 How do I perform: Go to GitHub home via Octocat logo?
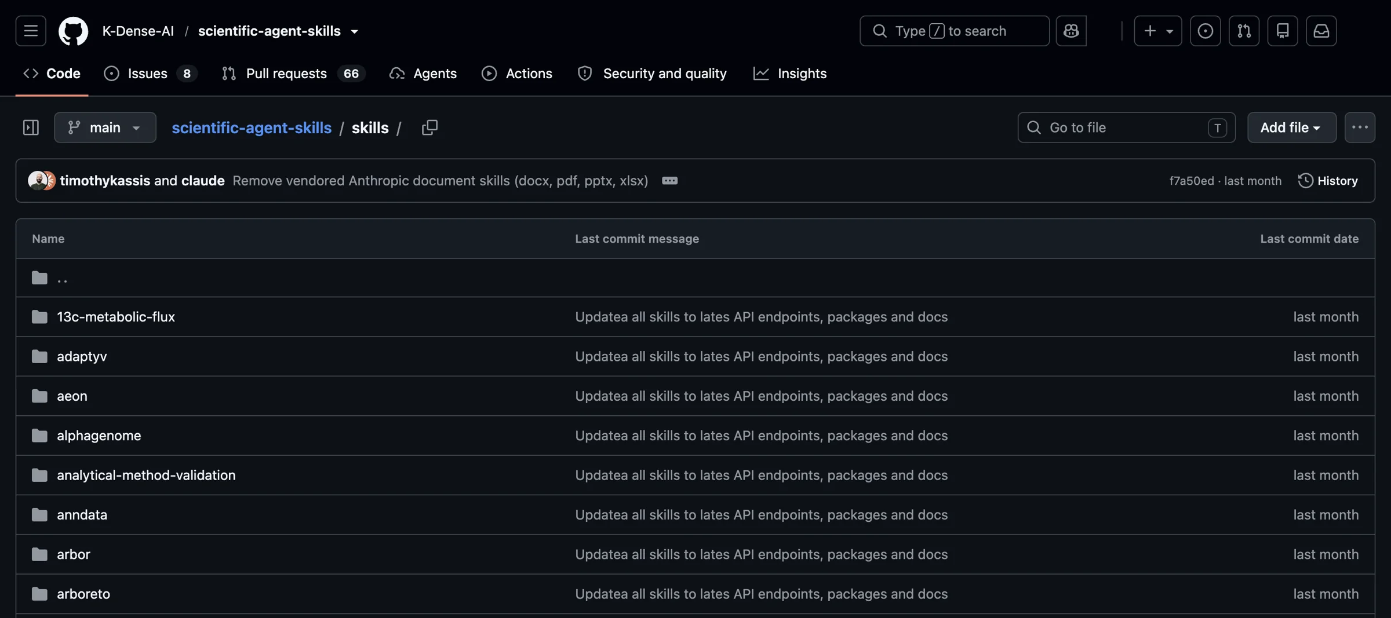click(73, 31)
